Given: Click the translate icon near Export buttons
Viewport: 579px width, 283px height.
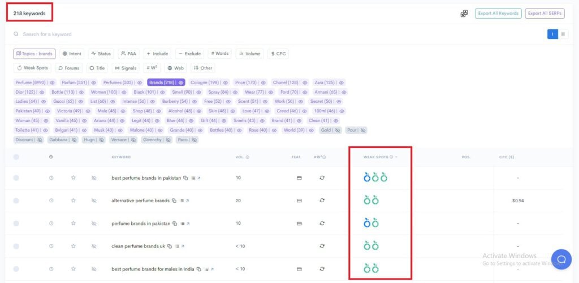Looking at the screenshot, I should pos(464,14).
